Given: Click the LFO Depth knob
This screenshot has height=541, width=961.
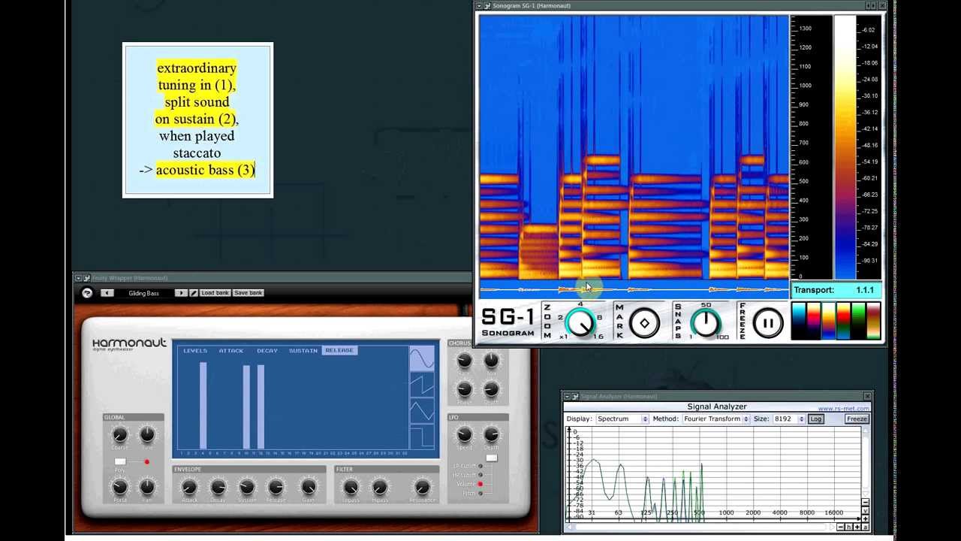Looking at the screenshot, I should pos(491,434).
